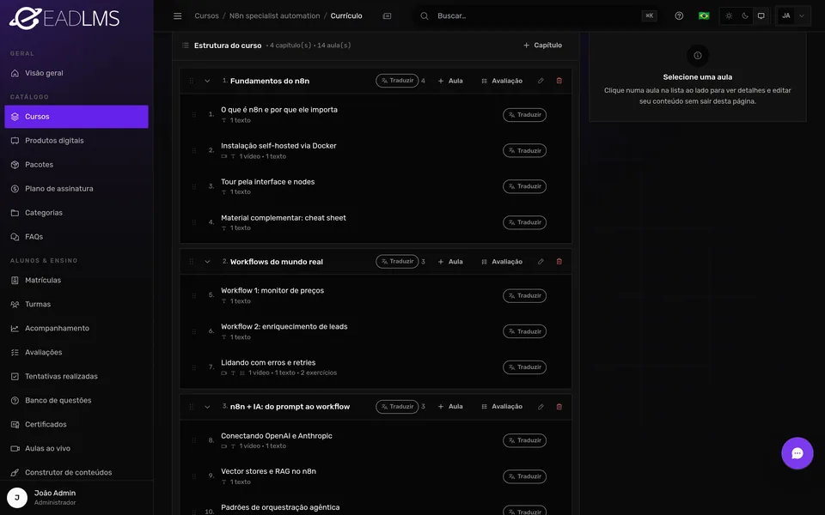Open the chat support bubble
The width and height of the screenshot is (825, 515).
[797, 453]
